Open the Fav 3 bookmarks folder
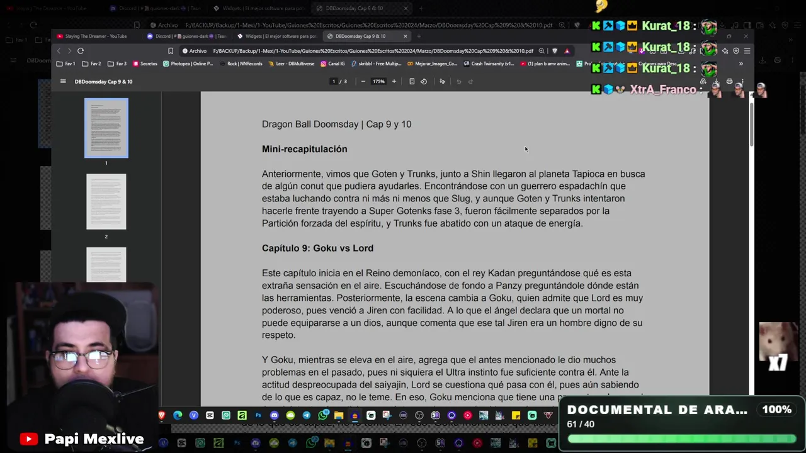 point(117,64)
